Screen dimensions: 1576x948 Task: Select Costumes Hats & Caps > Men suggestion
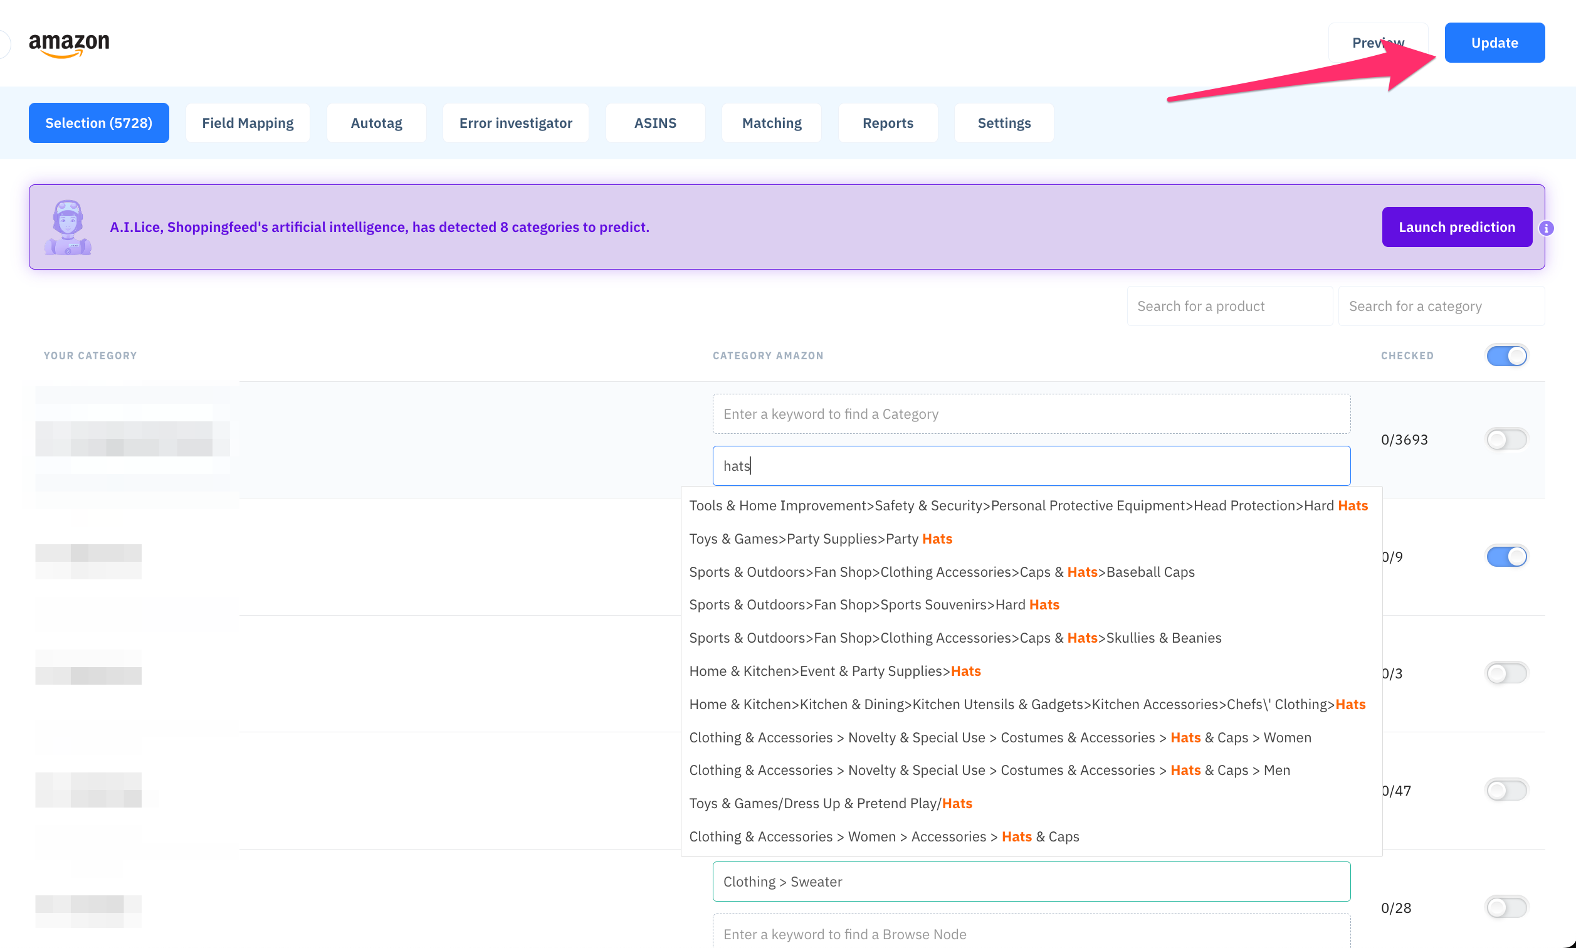point(1031,771)
